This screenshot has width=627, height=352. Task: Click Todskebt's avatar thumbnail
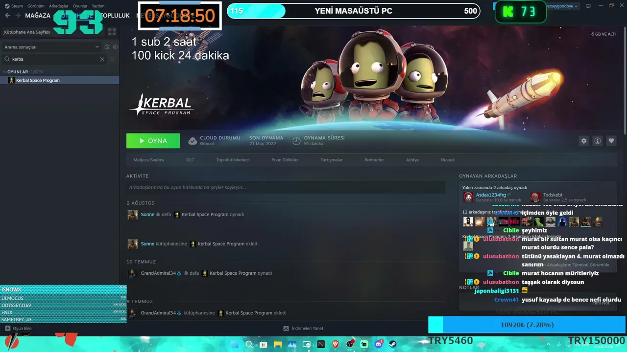(535, 197)
